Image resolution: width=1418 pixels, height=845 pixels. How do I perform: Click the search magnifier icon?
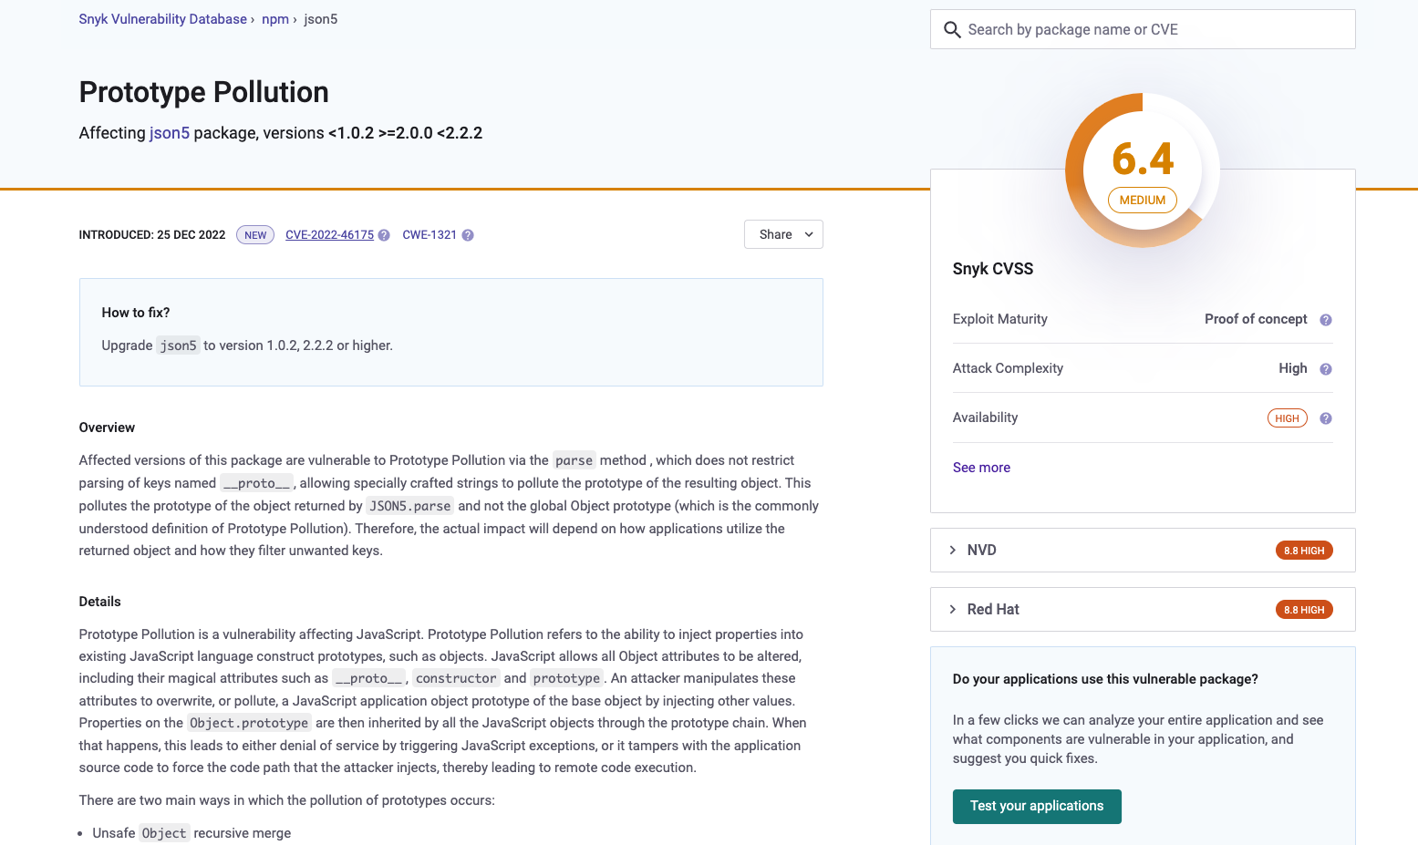coord(952,29)
